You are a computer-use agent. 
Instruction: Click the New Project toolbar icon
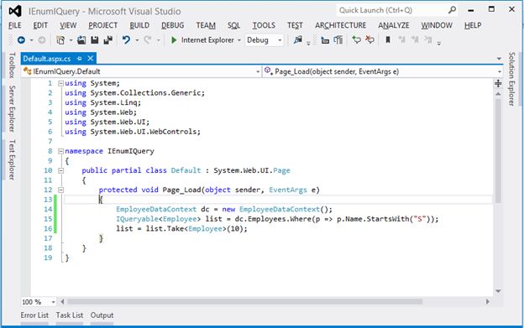point(60,40)
